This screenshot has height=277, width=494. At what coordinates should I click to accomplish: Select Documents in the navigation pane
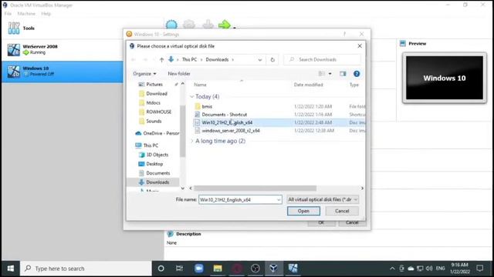point(157,173)
